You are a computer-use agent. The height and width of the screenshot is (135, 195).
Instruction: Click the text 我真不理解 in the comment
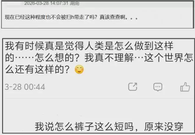109,58
